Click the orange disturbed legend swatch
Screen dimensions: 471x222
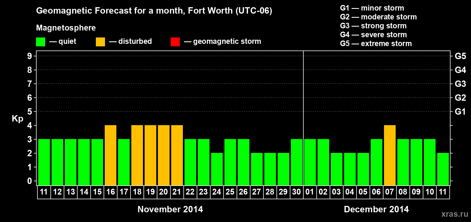pyautogui.click(x=100, y=42)
